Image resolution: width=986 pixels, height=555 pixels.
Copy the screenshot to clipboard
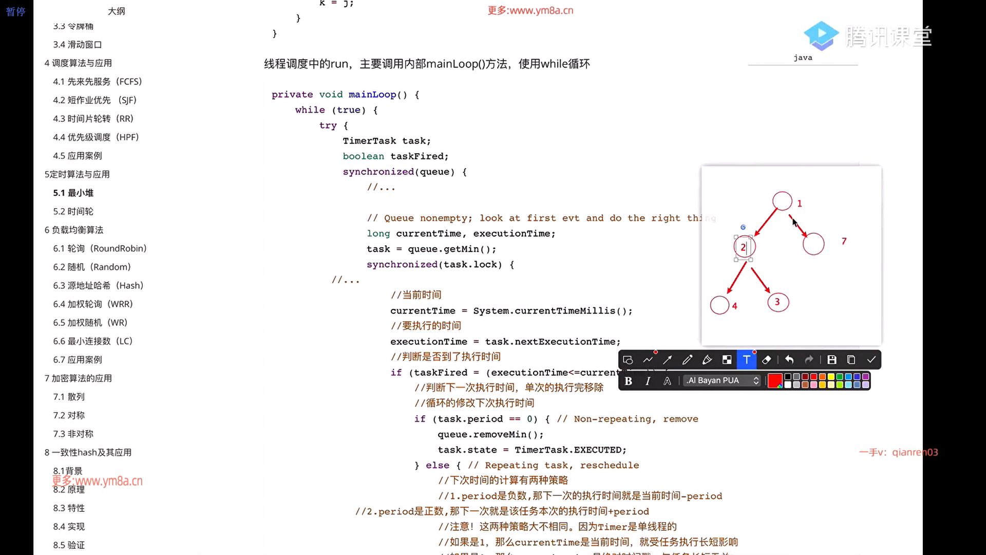click(851, 360)
